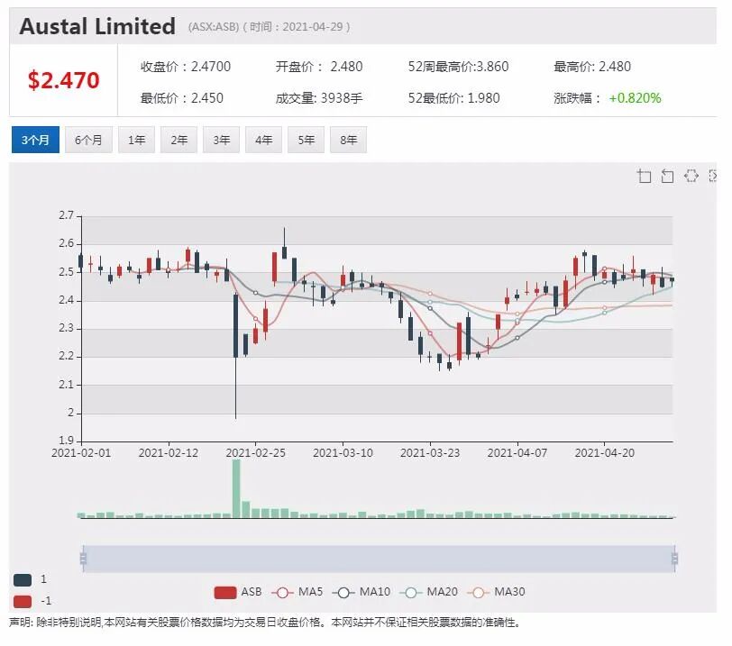Click the 最高价 2.480 value
Image resolution: width=732 pixels, height=646 pixels.
click(615, 67)
